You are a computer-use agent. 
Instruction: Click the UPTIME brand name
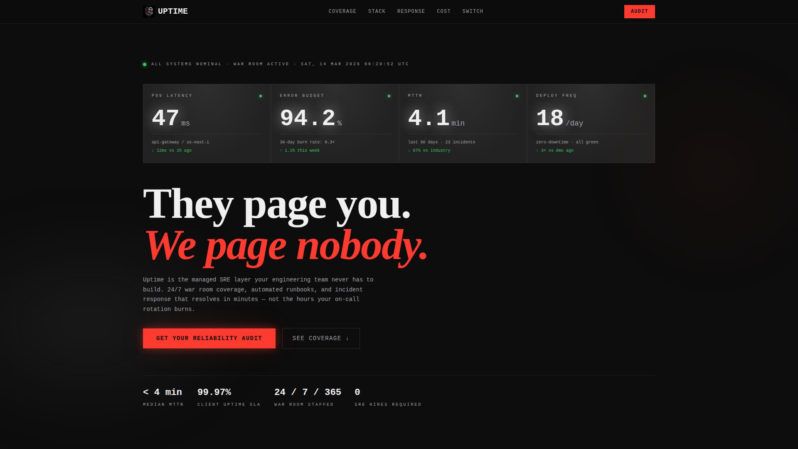tap(173, 11)
